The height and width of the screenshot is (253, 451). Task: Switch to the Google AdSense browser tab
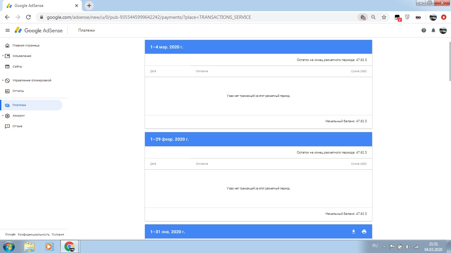coord(41,6)
